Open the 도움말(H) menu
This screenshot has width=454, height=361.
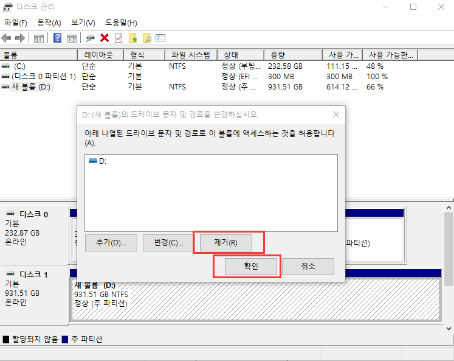pos(121,23)
